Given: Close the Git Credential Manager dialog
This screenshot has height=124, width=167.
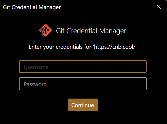Looking at the screenshot, I should tap(159, 7).
